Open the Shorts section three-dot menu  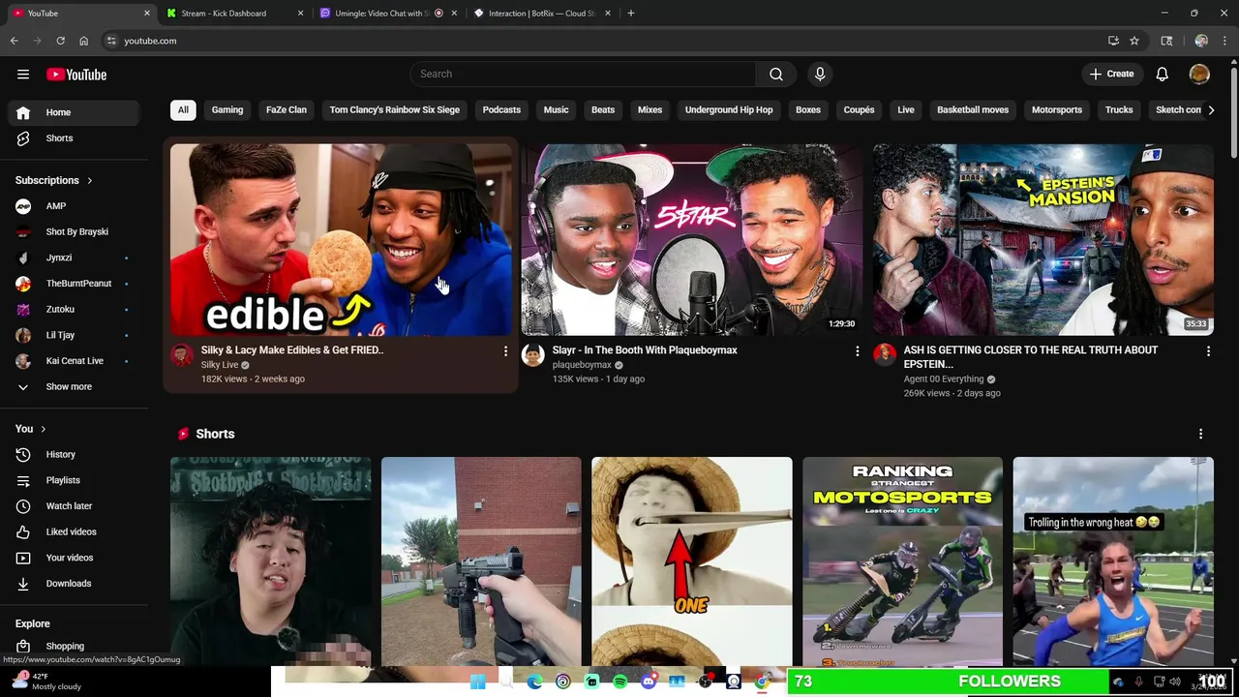[x=1200, y=434]
